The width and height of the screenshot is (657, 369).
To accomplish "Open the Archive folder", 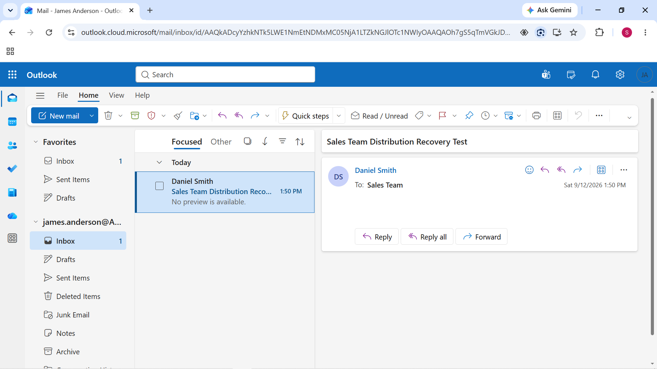I will (x=78, y=352).
